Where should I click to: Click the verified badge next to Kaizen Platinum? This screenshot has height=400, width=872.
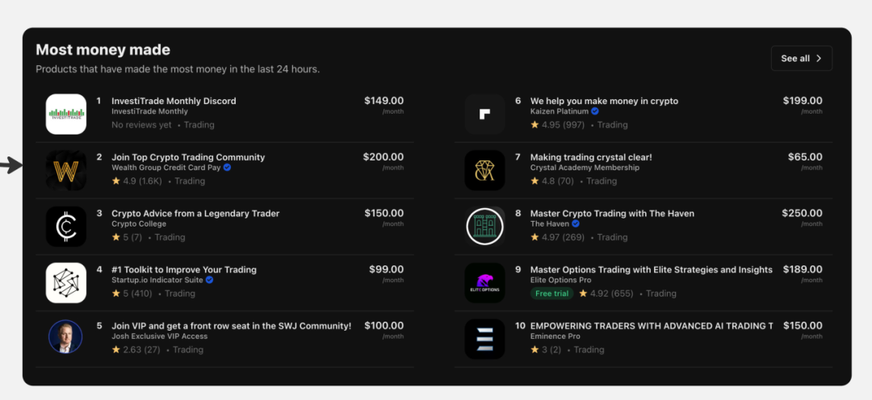(x=595, y=111)
